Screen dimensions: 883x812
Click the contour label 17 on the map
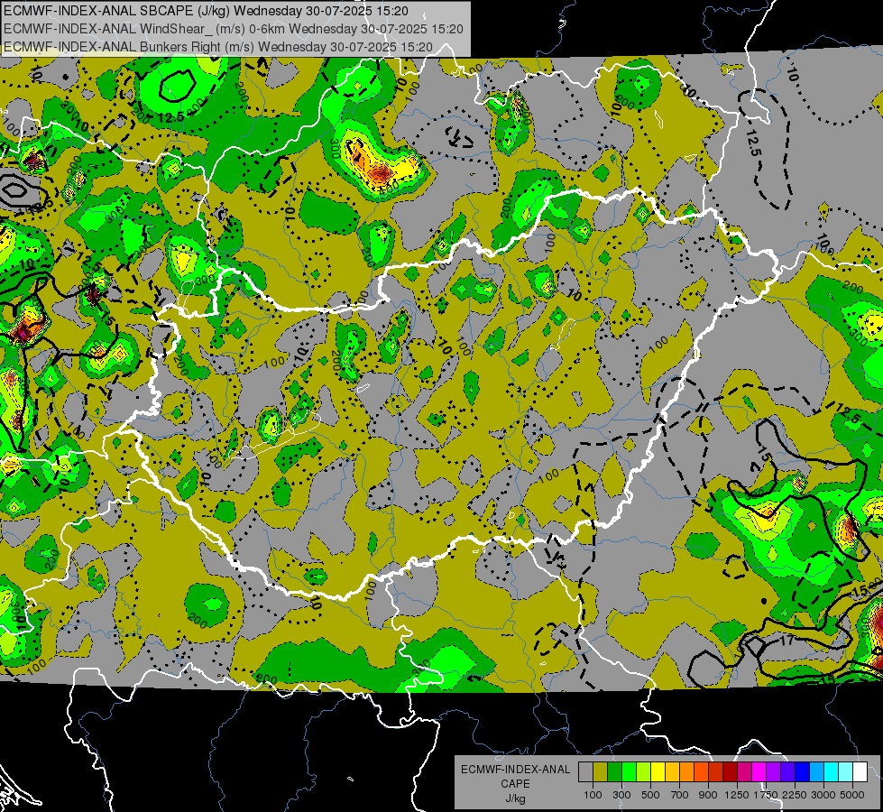[786, 640]
